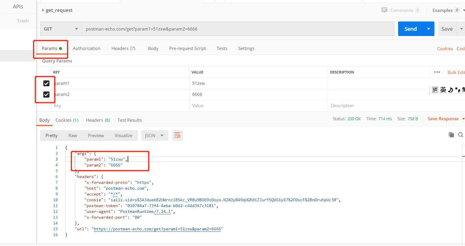Select the Pretty view
Image resolution: width=465 pixels, height=246 pixels.
(x=51, y=136)
